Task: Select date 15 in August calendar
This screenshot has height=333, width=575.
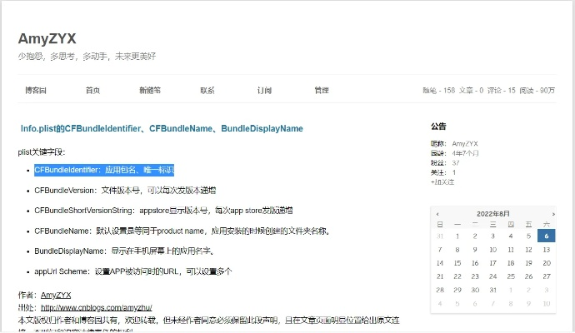Action: pos(457,263)
